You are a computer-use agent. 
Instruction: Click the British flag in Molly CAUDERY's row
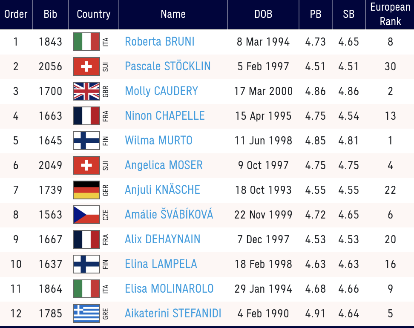point(86,91)
